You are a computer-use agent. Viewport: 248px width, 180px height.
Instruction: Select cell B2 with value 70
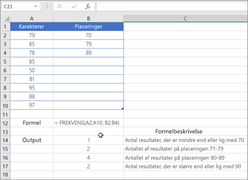88,35
